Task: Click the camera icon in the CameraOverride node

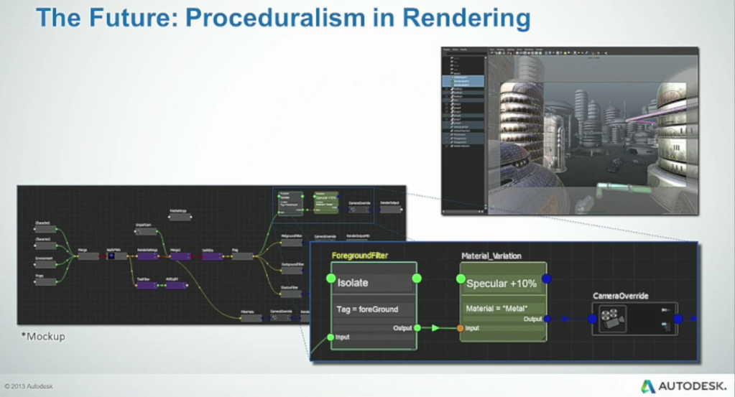Action: coord(610,318)
